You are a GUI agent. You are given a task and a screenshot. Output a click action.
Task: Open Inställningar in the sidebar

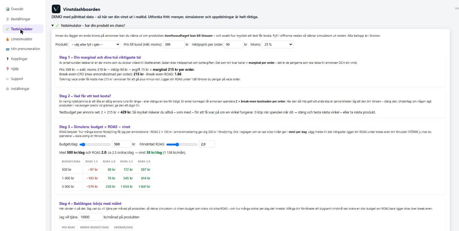23,89
